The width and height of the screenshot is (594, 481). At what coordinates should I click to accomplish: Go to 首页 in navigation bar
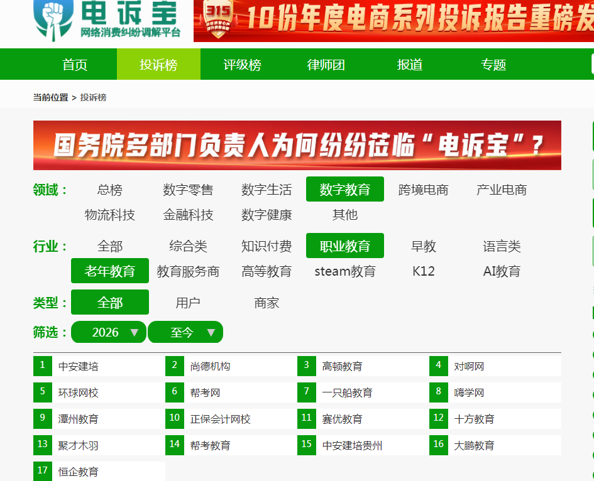point(75,64)
